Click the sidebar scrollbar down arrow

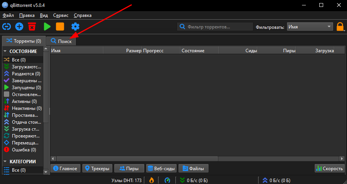[46, 172]
